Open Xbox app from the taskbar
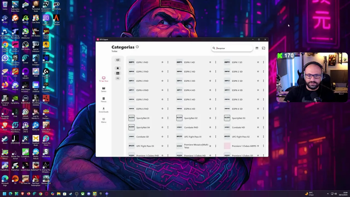The image size is (350, 197). [x=83, y=194]
